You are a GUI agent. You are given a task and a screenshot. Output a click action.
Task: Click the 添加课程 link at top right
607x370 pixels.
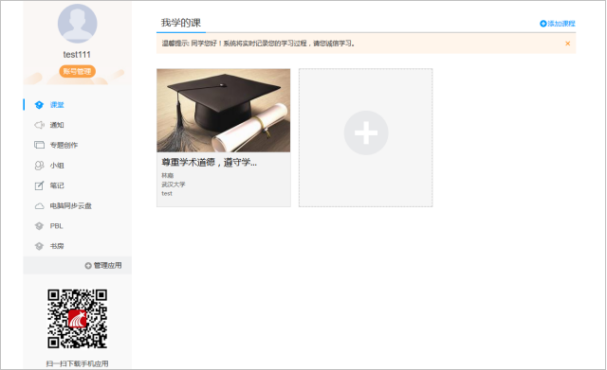[558, 24]
